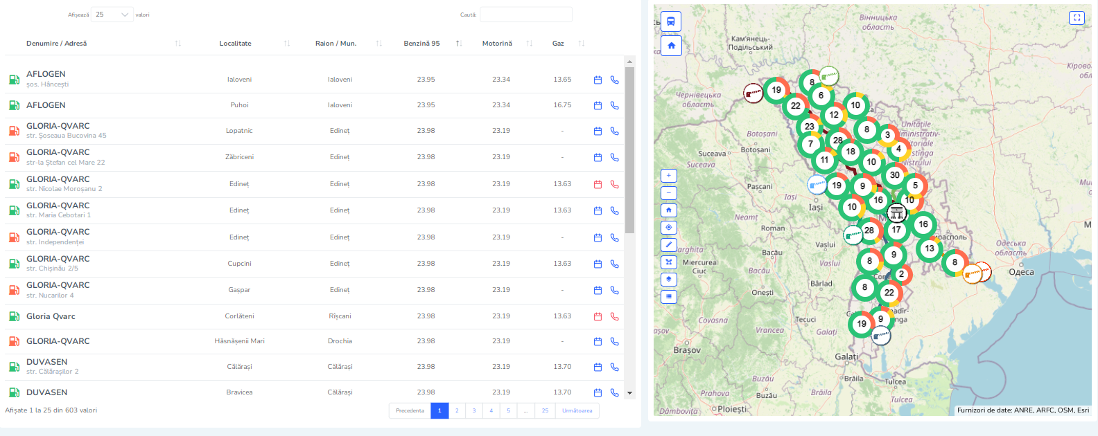Screen dimensions: 1098x436
Task: Click the Următoarea next page button
Action: (577, 411)
